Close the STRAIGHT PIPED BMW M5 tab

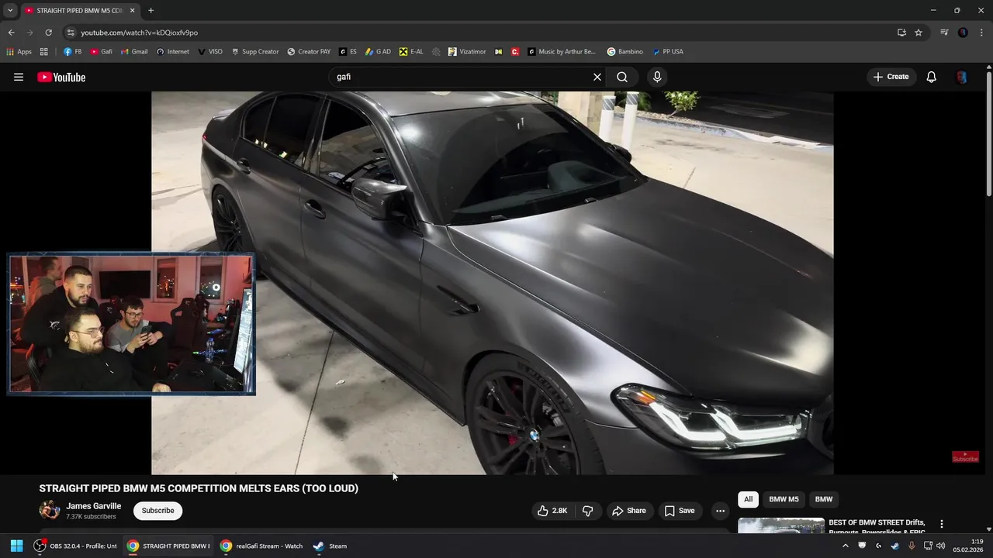[132, 11]
